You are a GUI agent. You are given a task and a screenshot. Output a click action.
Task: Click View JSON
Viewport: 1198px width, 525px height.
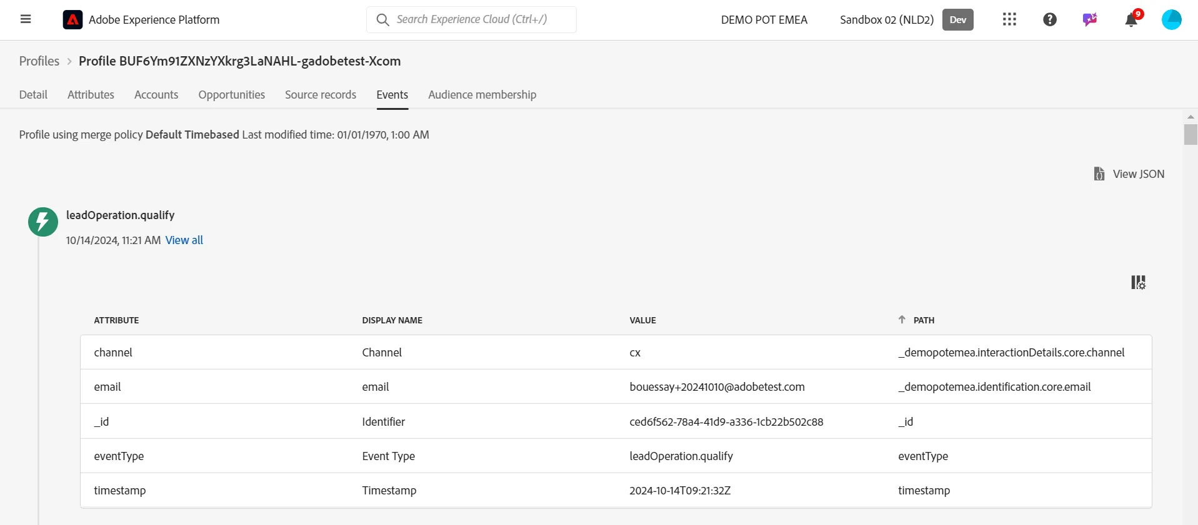coord(1129,174)
